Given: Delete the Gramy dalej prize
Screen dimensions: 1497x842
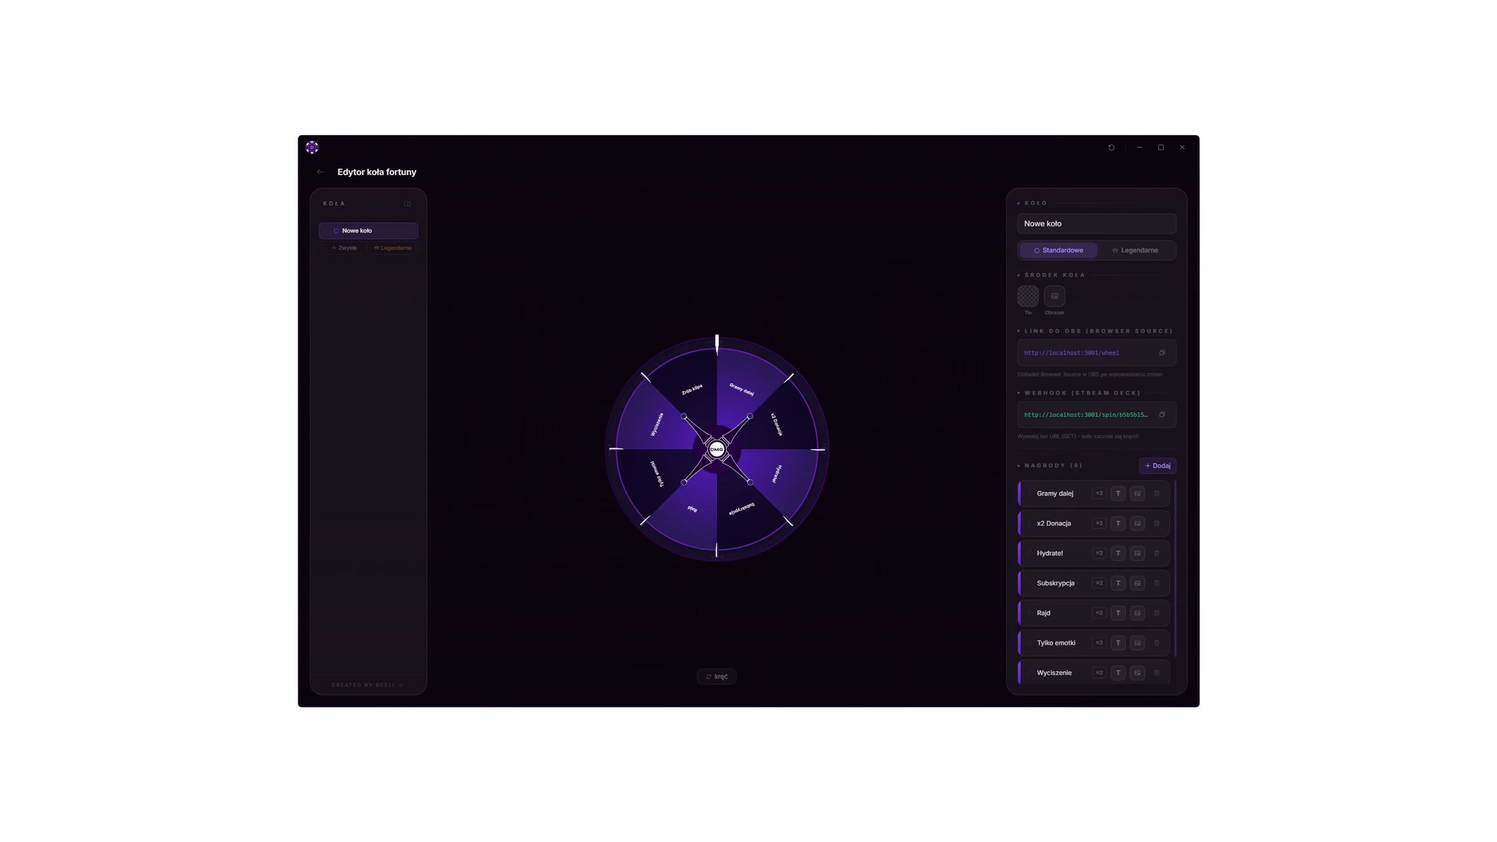Looking at the screenshot, I should [x=1156, y=494].
